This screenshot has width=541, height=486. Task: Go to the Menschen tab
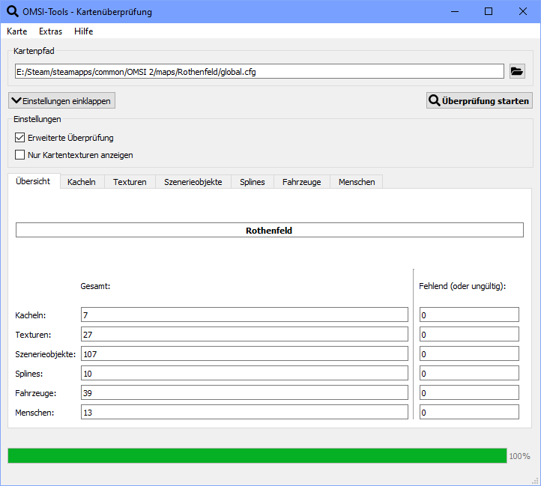pos(357,182)
